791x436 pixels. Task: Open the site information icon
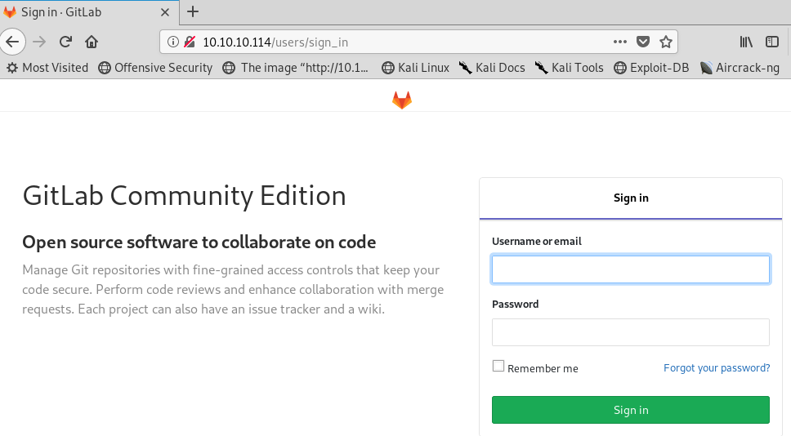click(x=173, y=42)
